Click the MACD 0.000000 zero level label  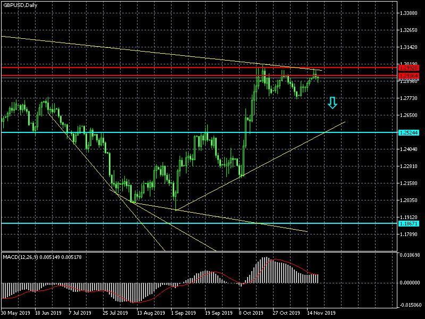point(409,283)
